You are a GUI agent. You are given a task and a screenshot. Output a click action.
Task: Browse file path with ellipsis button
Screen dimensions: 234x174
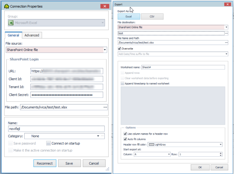pyautogui.click(x=105, y=107)
